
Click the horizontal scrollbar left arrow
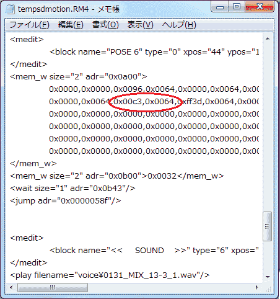point(11,287)
